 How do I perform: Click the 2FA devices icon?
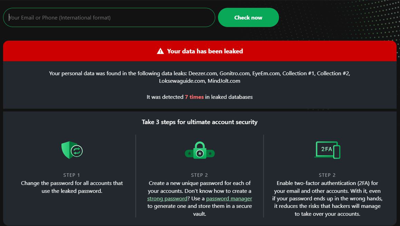coord(327,150)
